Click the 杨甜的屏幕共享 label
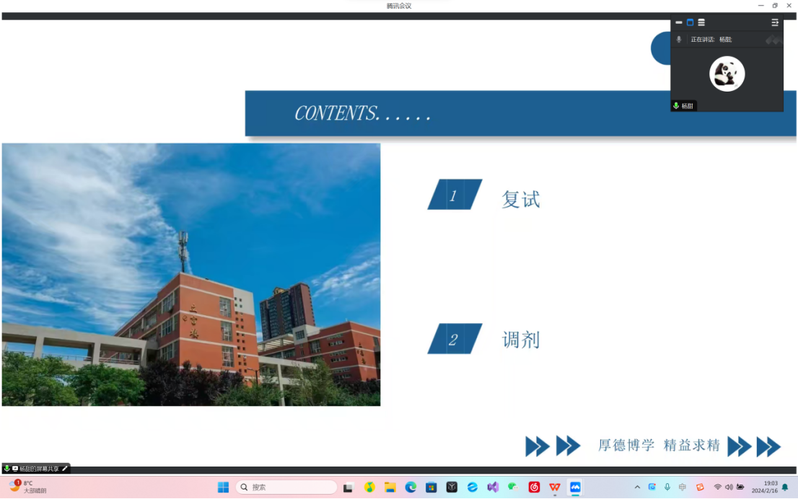Image resolution: width=798 pixels, height=499 pixels. 39,469
